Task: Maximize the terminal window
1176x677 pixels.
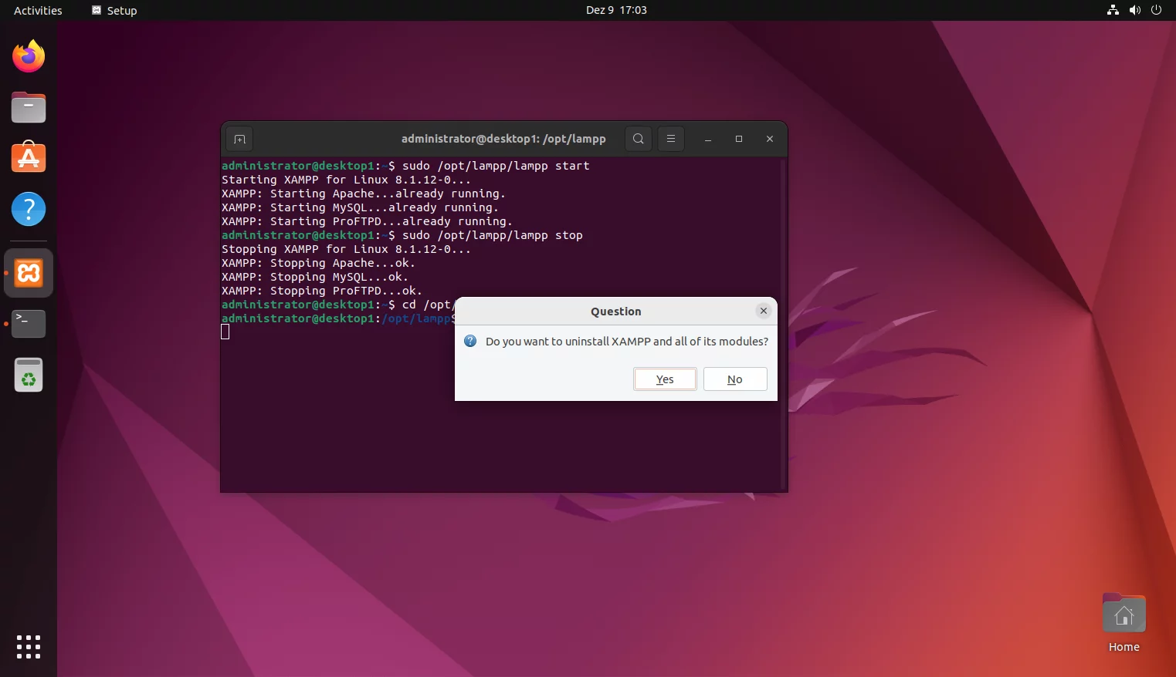Action: point(739,139)
